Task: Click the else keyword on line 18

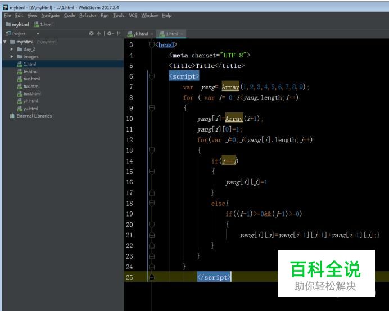Action: (218, 204)
